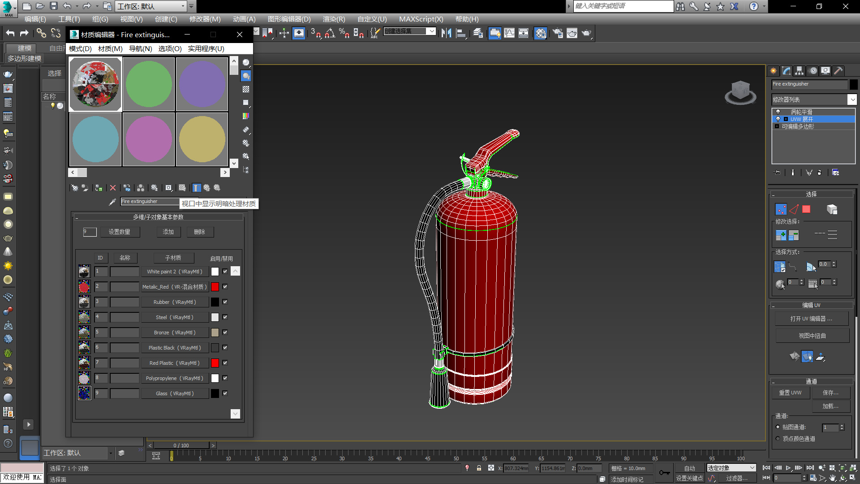The width and height of the screenshot is (860, 484).
Task: Click the 添加 button in material parameters
Action: click(x=168, y=232)
